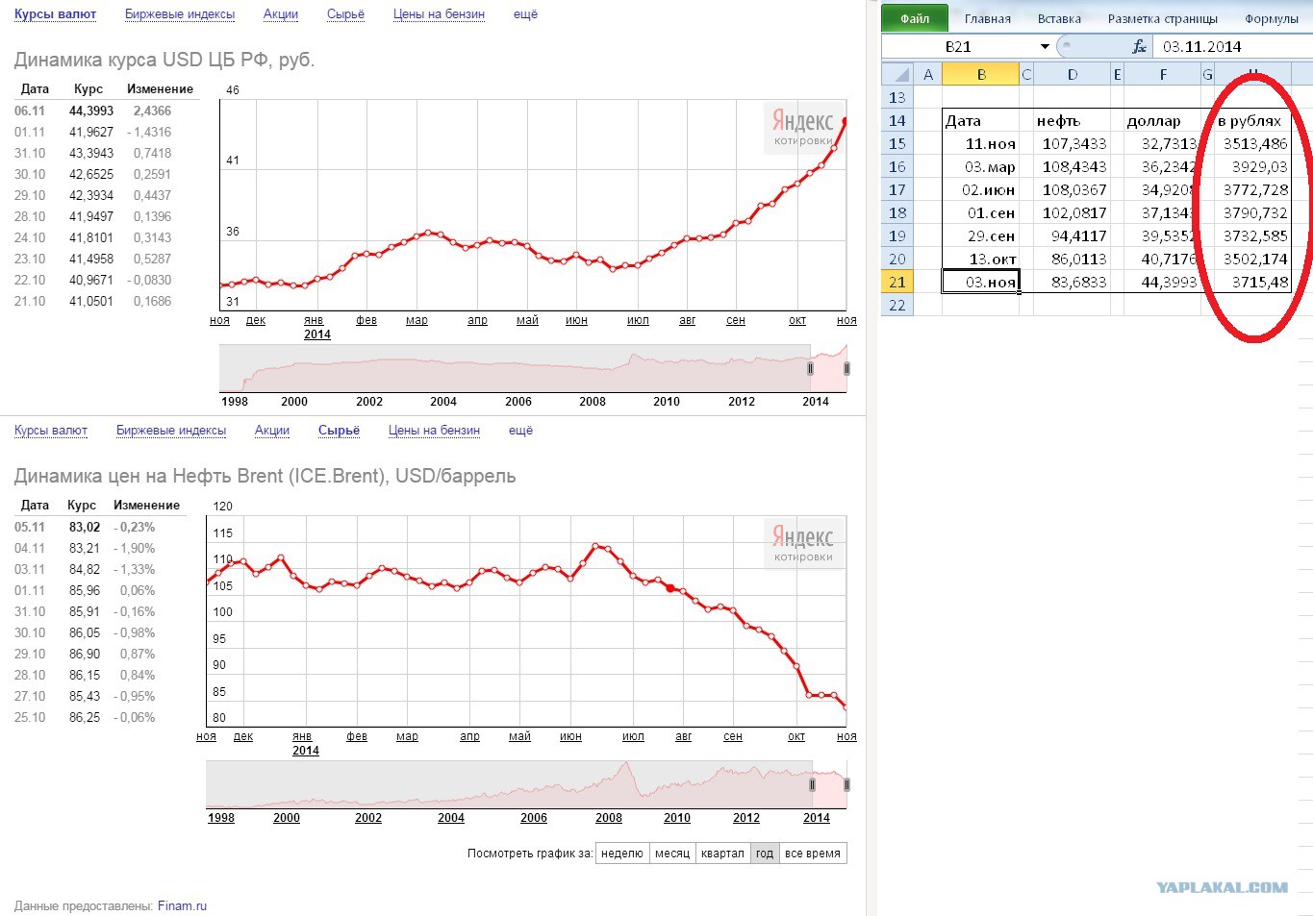Select bold Сырьё link above the Brent chart
The width and height of the screenshot is (1313, 916).
tap(340, 431)
